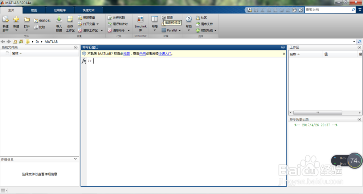Expand the 打开 (Open) dropdown arrow
Image resolution: width=363 pixels, height=194 pixels.
coord(26,31)
